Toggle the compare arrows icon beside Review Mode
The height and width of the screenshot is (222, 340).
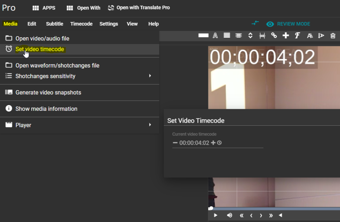255,23
